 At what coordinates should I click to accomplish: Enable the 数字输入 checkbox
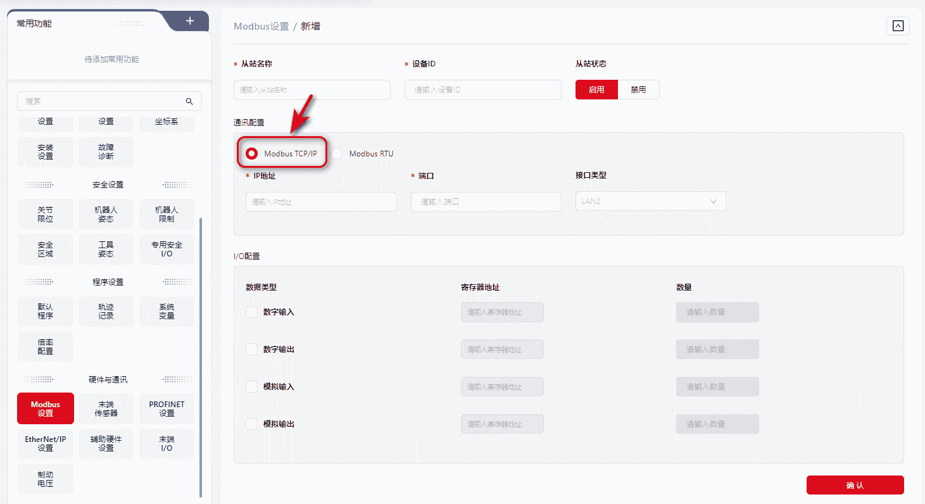coord(251,312)
